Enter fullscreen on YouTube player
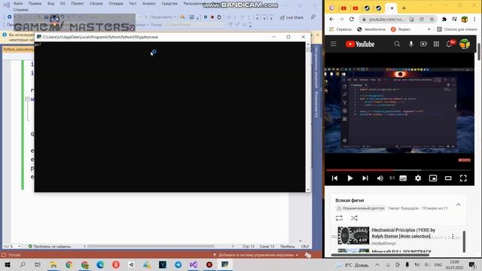This screenshot has width=482, height=271. pyautogui.click(x=463, y=178)
